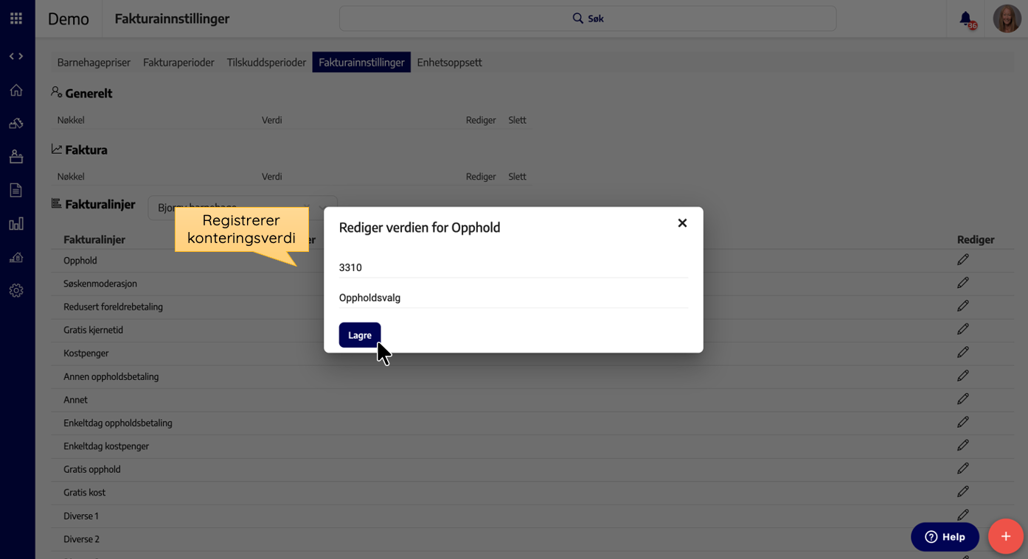Screen dimensions: 1028x559
Task: Click the notification bell icon
Action: 965,19
